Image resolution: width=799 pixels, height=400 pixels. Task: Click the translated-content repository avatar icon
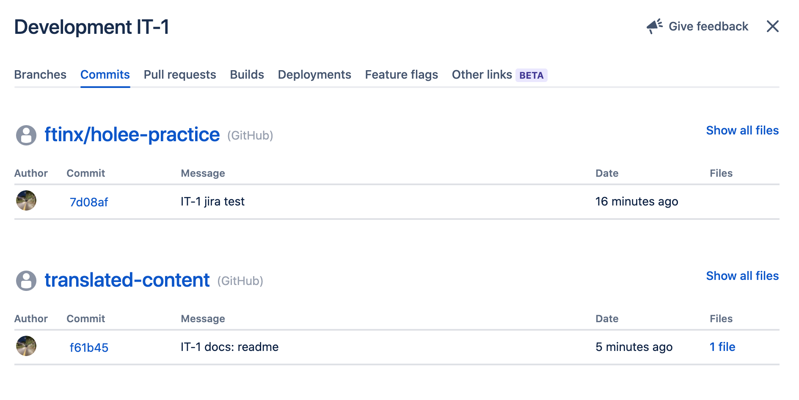[x=26, y=281]
